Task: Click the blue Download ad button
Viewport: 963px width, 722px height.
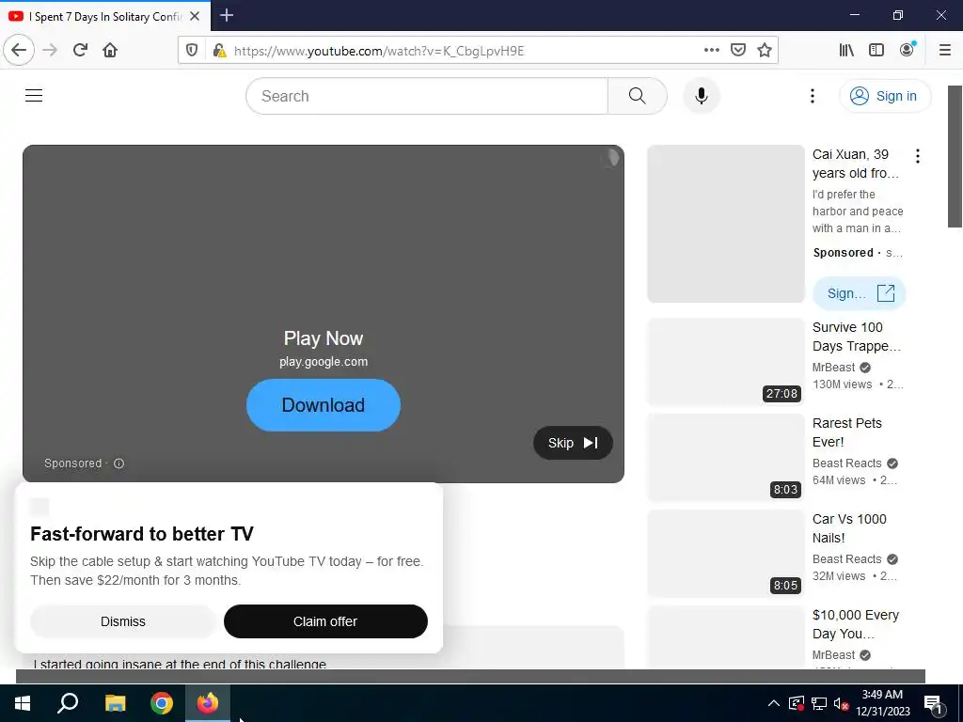Action: pos(324,404)
